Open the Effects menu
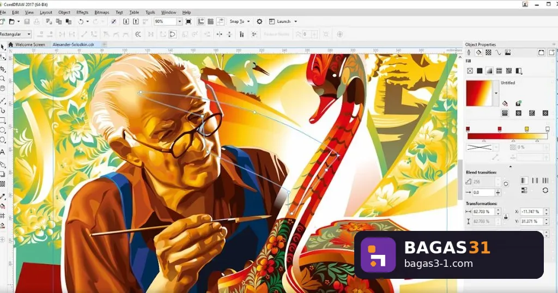 click(82, 13)
